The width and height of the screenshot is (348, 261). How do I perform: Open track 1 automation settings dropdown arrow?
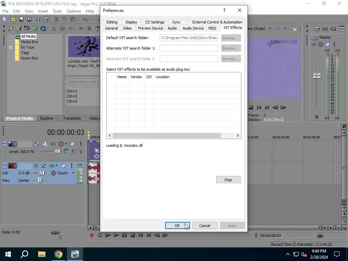[x=66, y=144]
